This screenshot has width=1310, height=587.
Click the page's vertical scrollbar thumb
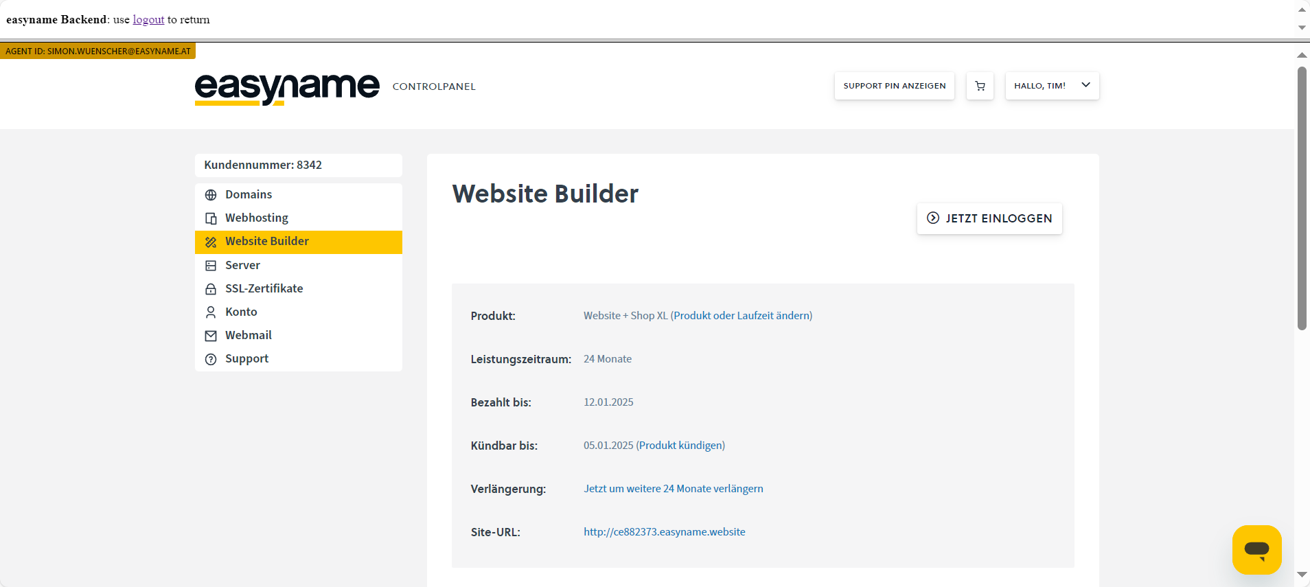point(1302,199)
